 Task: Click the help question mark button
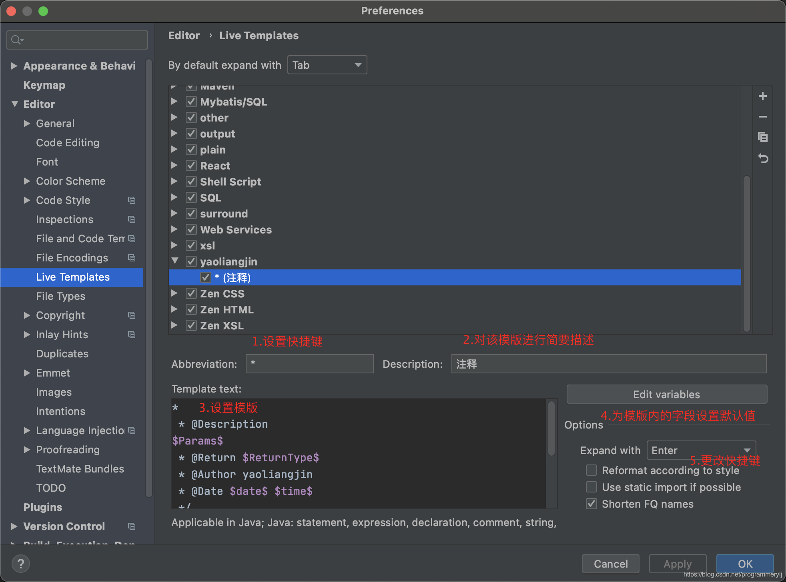pos(21,564)
